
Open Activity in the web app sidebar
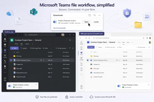tap(82, 43)
